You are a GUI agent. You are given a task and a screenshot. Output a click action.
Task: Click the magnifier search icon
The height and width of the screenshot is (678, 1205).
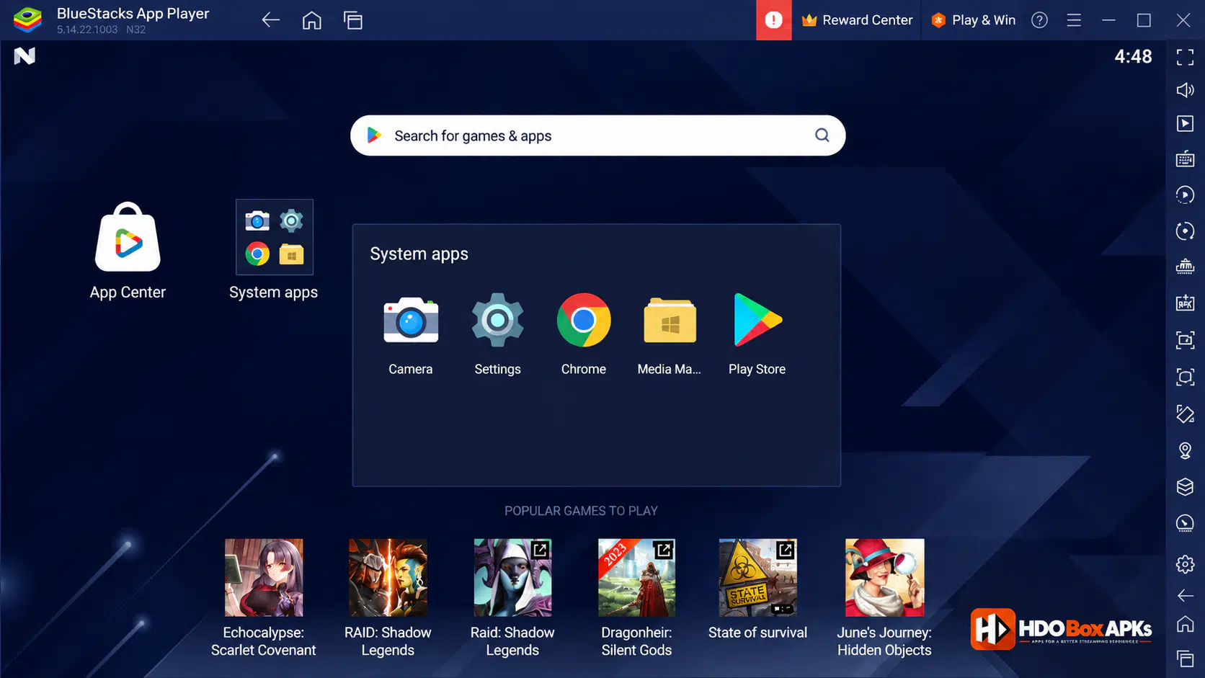[x=822, y=135]
